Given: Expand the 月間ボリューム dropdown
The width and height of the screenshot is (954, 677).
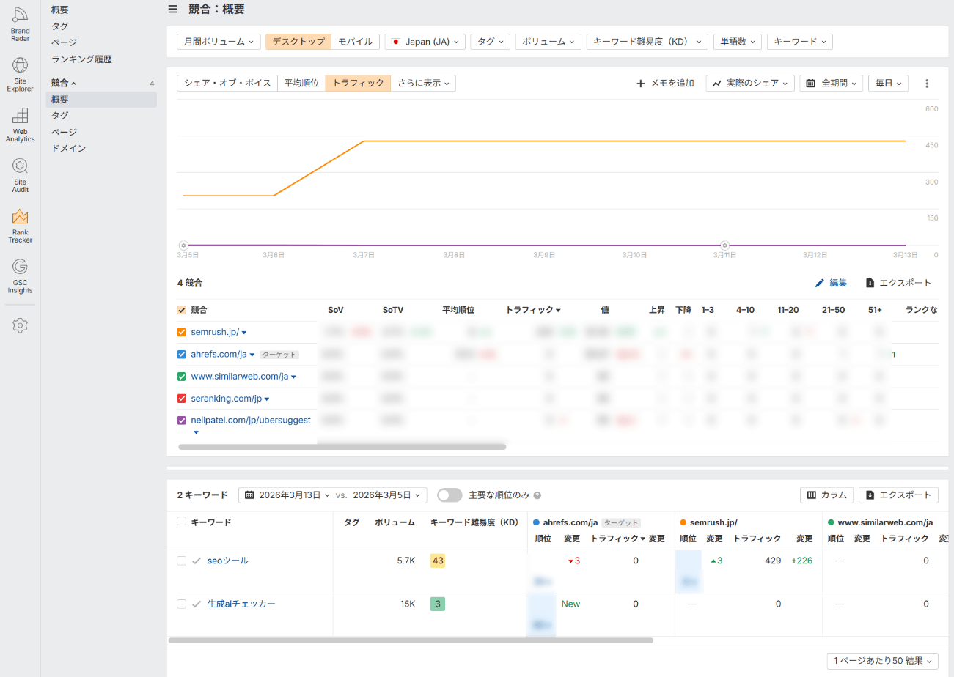Looking at the screenshot, I should point(219,42).
